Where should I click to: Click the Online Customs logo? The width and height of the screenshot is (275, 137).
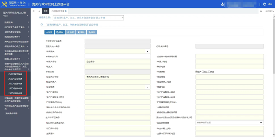click(x=14, y=4)
